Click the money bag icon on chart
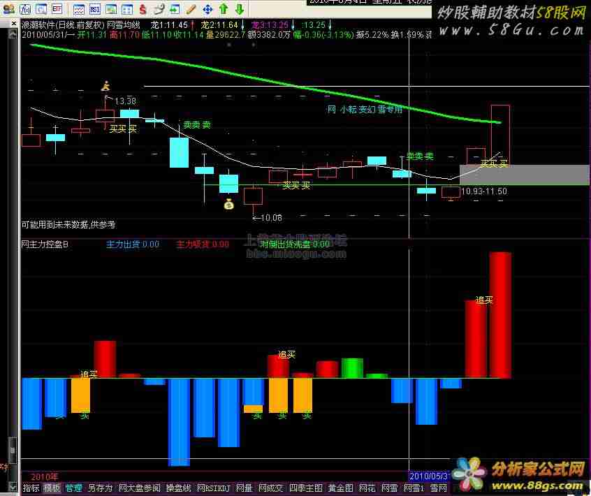Viewport: 591px width, 496px height. tap(229, 204)
